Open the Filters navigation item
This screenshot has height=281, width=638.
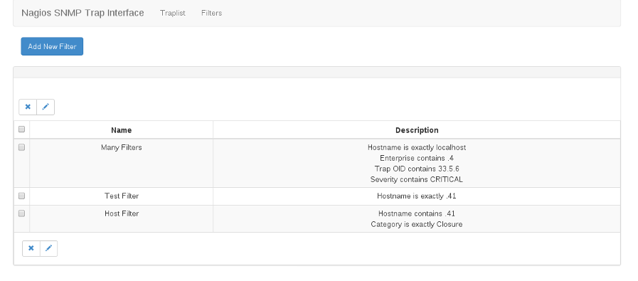(211, 13)
